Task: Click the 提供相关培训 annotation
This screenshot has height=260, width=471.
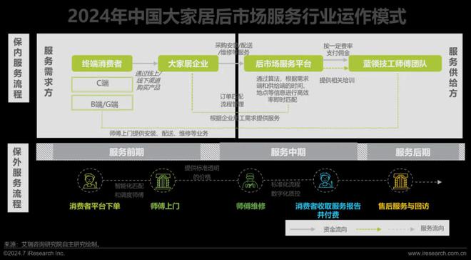Action: pyautogui.click(x=337, y=81)
